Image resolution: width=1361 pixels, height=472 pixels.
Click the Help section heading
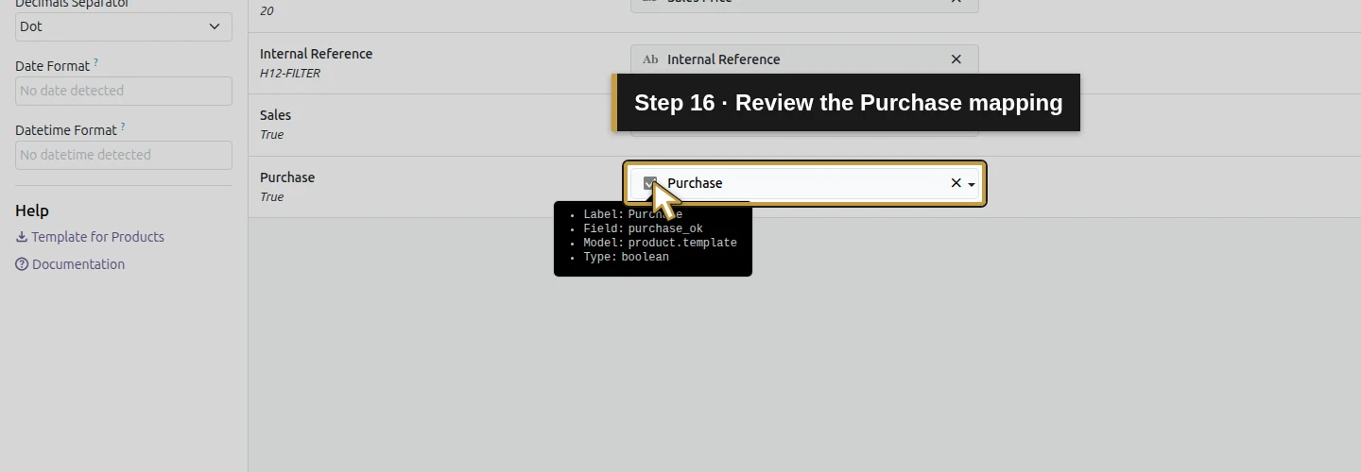tap(32, 211)
